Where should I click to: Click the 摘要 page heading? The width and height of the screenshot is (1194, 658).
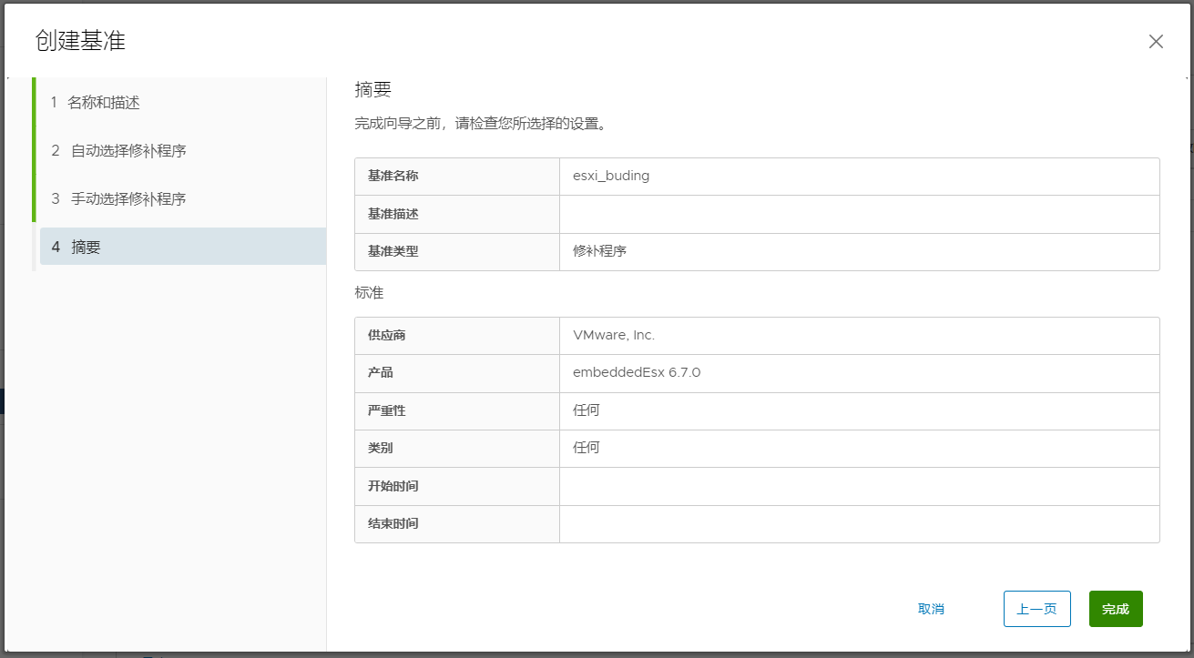(372, 89)
